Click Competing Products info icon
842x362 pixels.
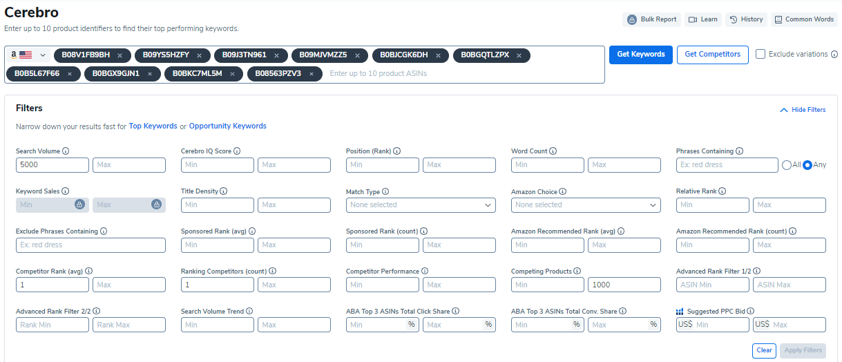(577, 271)
